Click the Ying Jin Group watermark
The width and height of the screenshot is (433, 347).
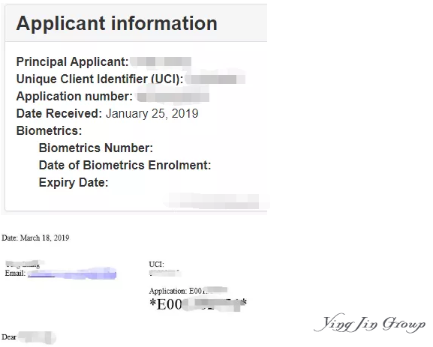(370, 323)
